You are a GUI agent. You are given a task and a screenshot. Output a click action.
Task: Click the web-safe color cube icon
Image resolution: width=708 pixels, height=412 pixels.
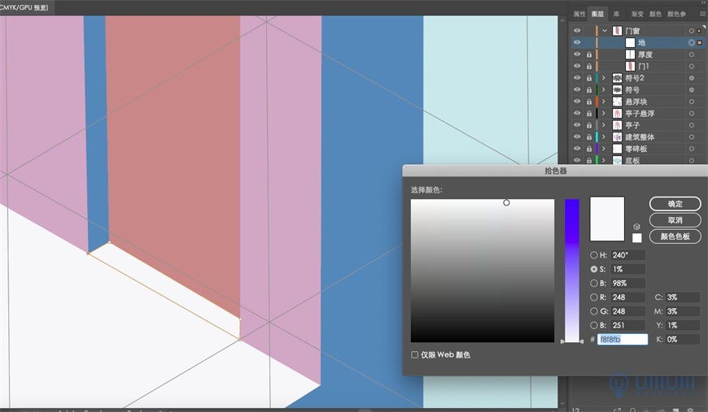(636, 227)
